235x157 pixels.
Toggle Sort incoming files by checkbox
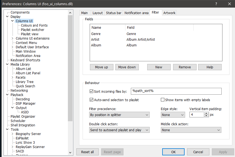[91, 92]
